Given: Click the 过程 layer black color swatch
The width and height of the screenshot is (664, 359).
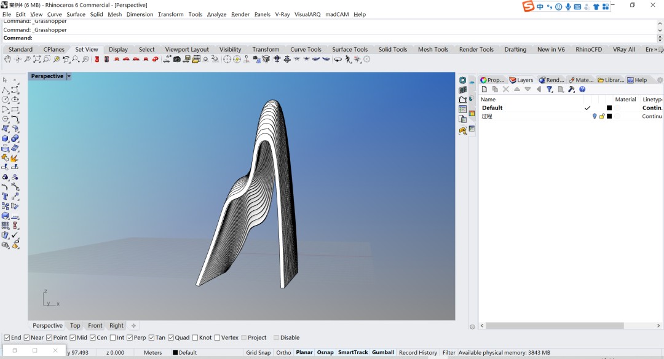Looking at the screenshot, I should [x=609, y=116].
